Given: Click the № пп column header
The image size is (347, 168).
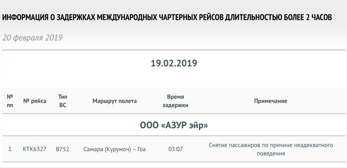Looking at the screenshot, I should (x=10, y=101).
